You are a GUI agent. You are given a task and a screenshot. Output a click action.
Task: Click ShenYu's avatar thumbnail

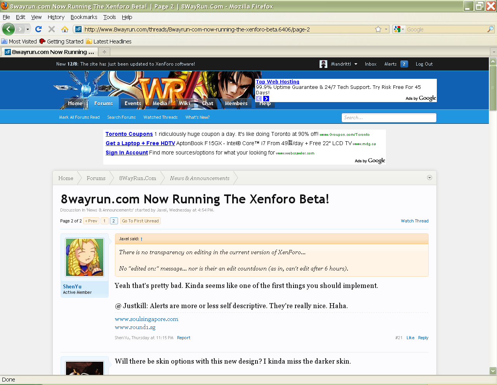tap(85, 257)
